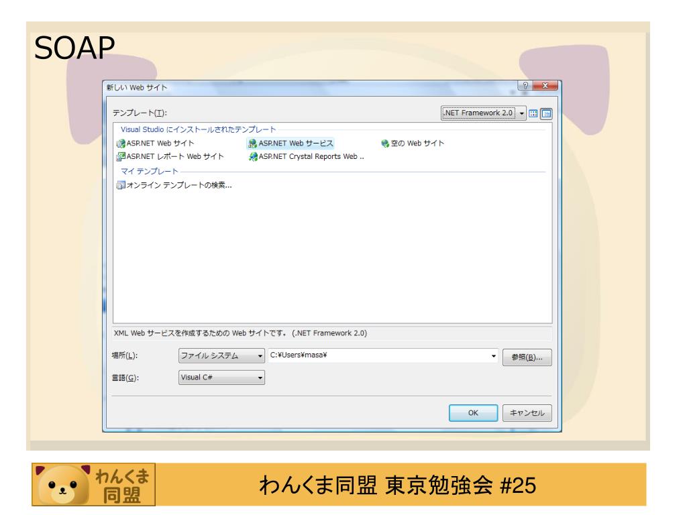Click the テンプレート(T): label
The width and height of the screenshot is (687, 515).
(x=140, y=113)
